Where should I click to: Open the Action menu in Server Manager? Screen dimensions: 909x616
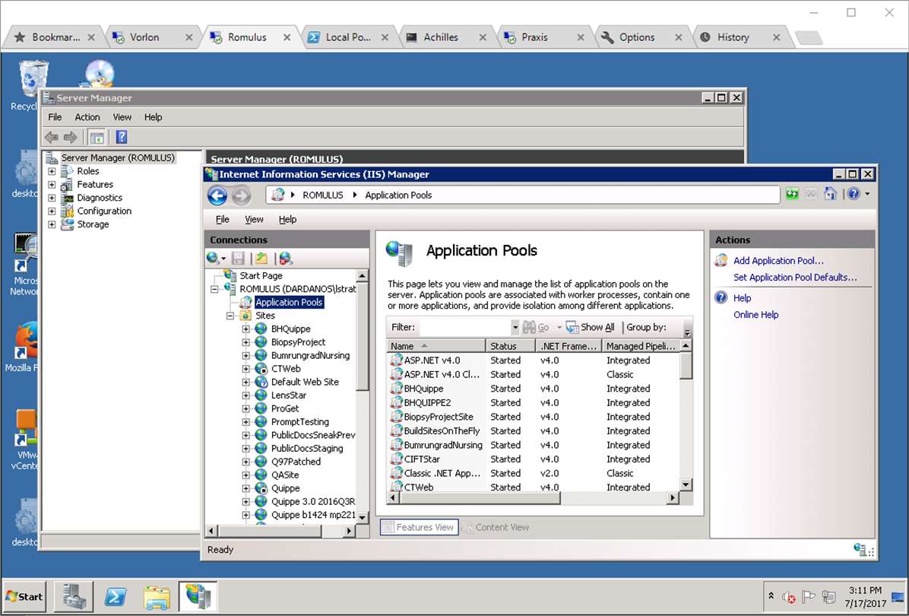[x=87, y=117]
